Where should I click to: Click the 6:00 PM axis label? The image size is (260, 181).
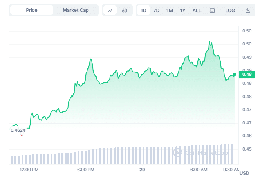[x=86, y=170]
